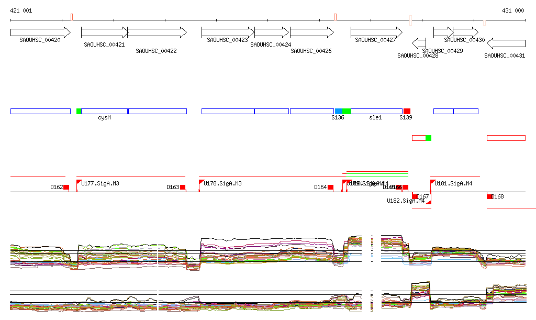Click red outlined box under SAOUHSC_00428

(419, 138)
